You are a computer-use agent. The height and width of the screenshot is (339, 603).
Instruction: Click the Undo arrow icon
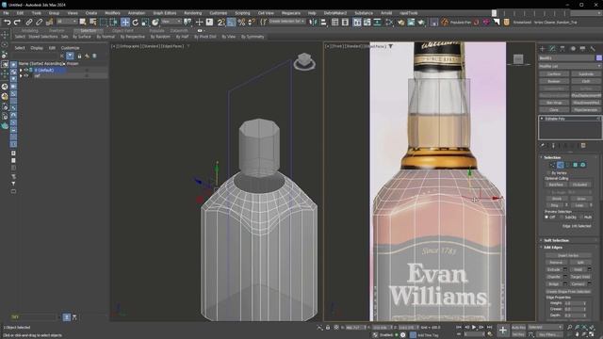7,23
